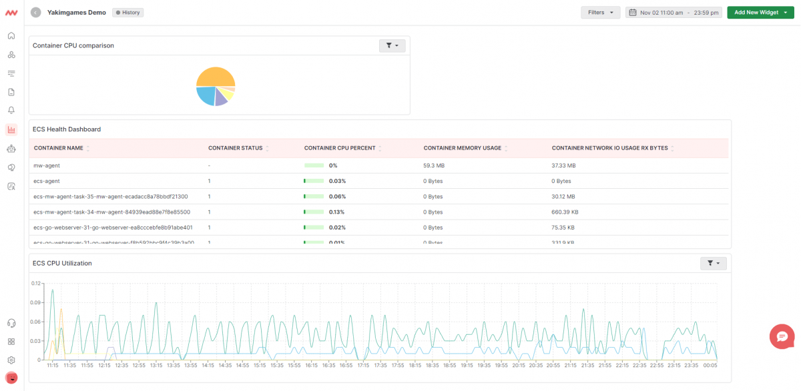This screenshot has width=801, height=391.
Task: Open support via the headset icon
Action: click(x=11, y=323)
